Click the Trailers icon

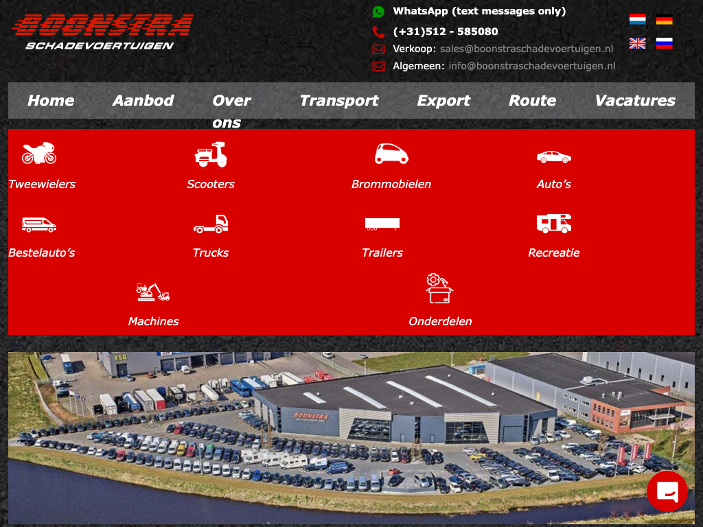tap(382, 224)
